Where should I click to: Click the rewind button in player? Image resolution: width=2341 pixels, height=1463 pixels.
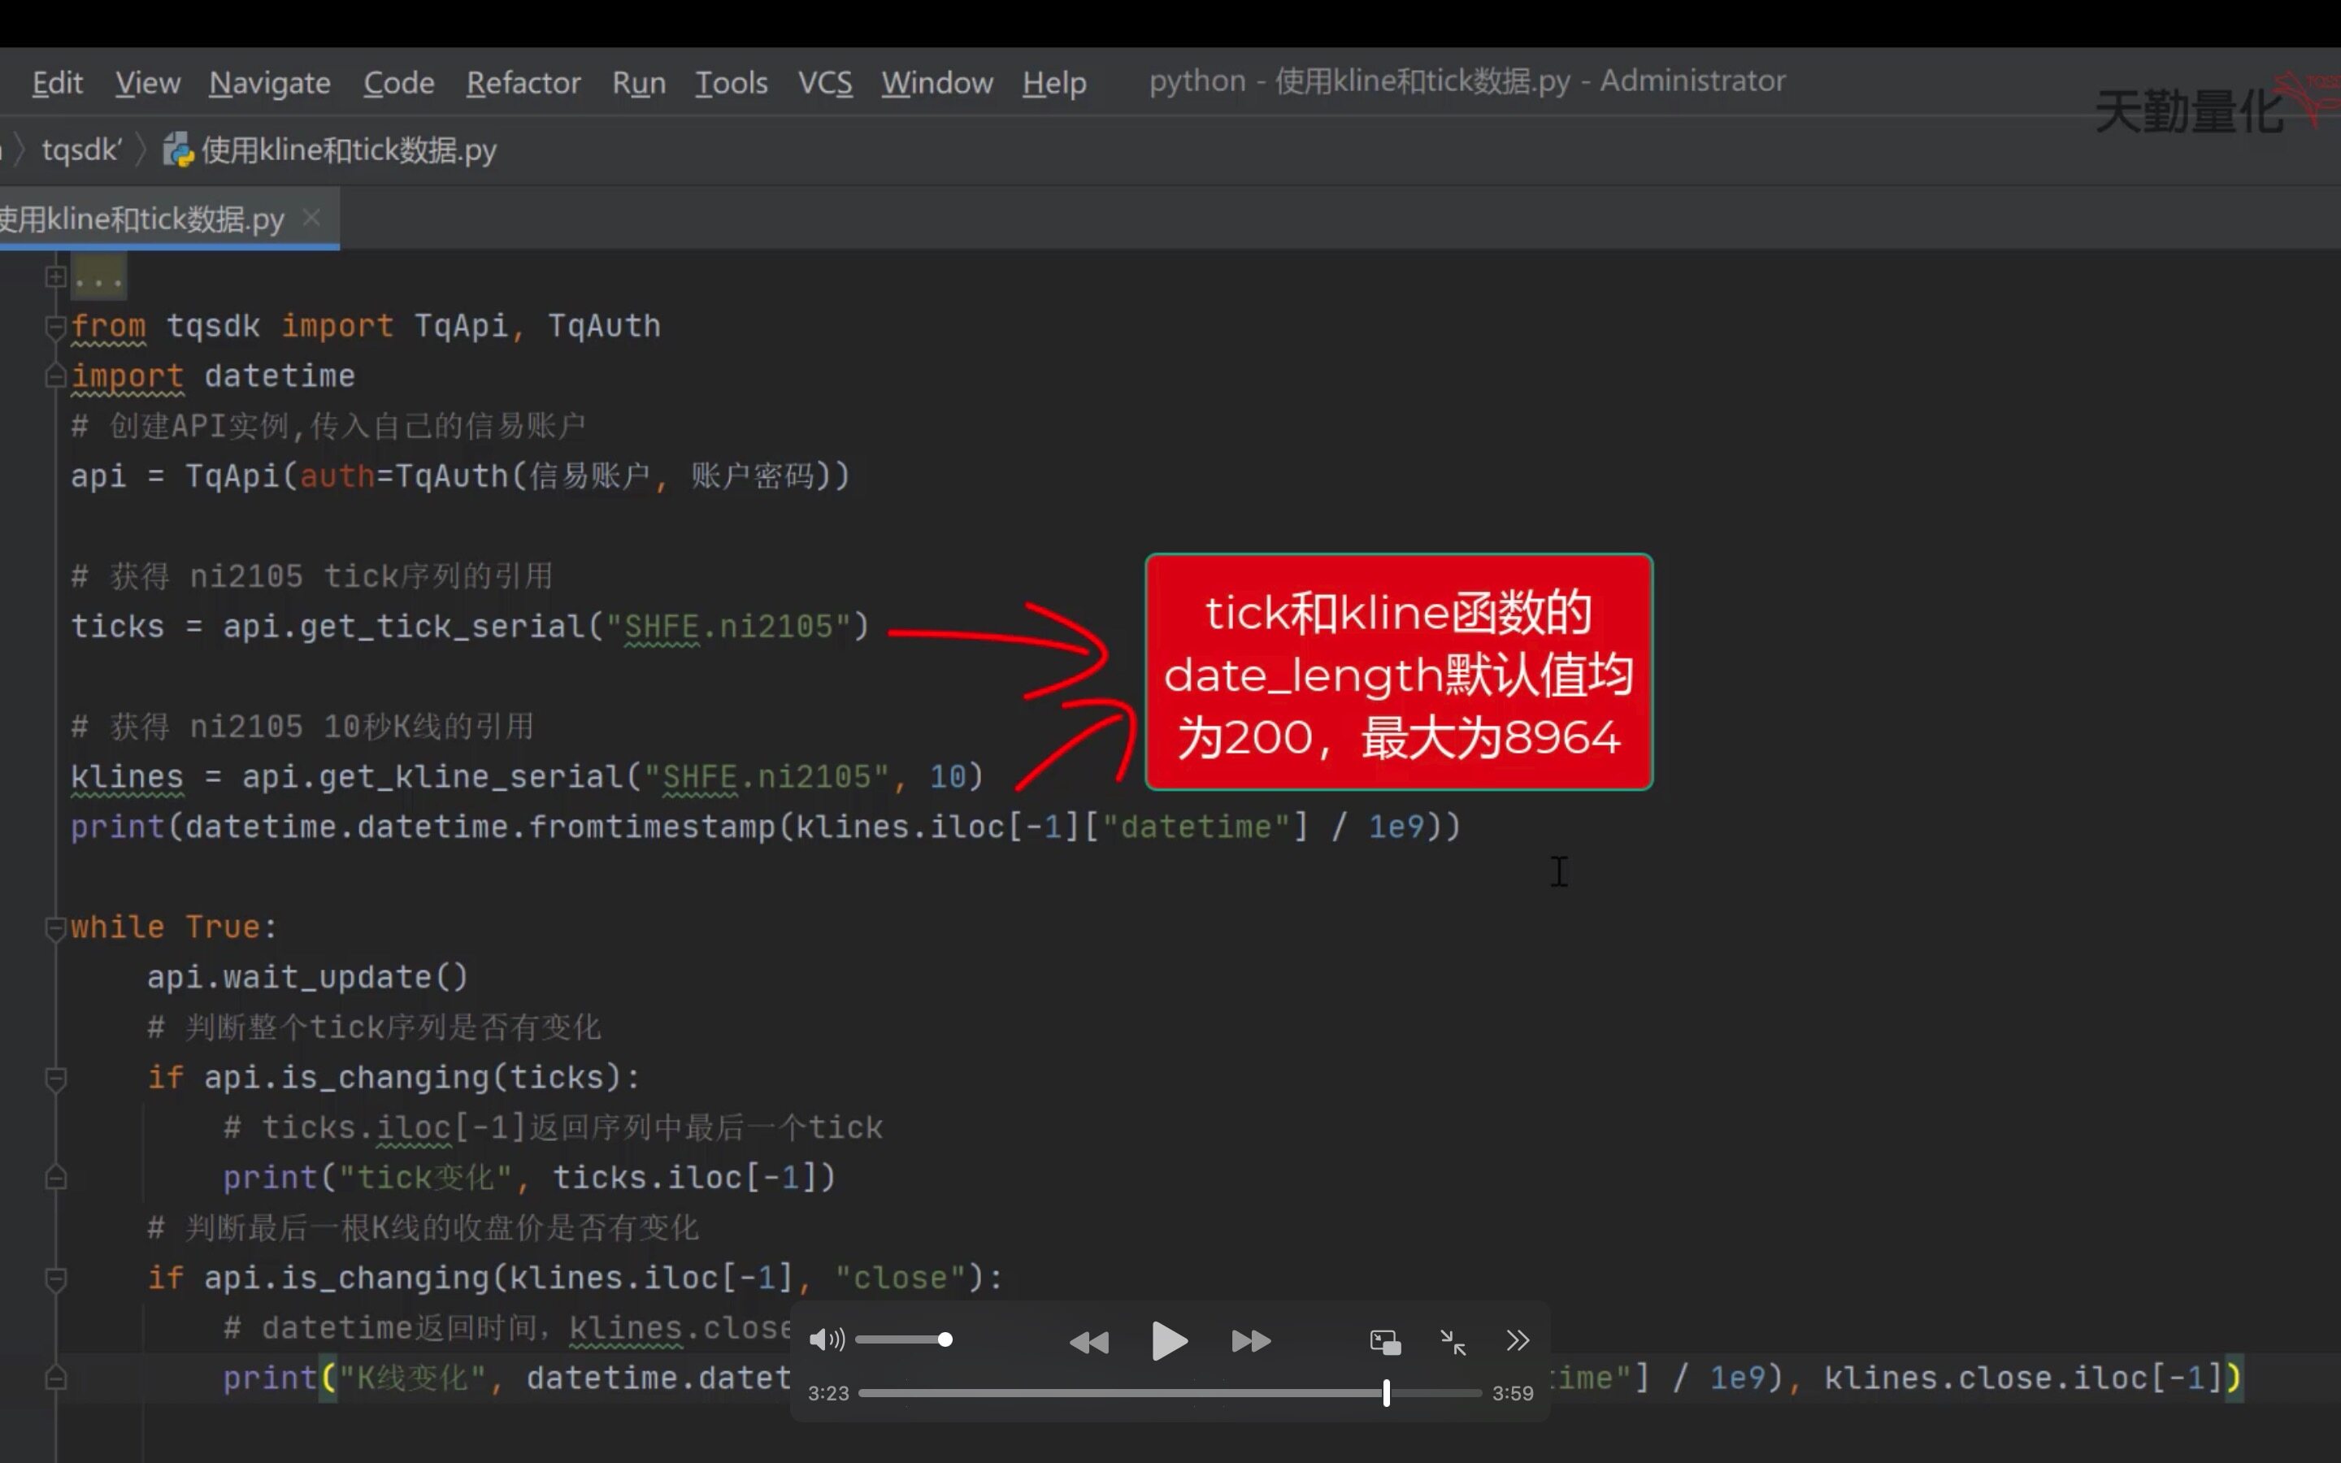(1088, 1342)
